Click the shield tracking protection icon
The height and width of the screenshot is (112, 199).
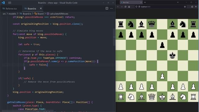[136, 7]
